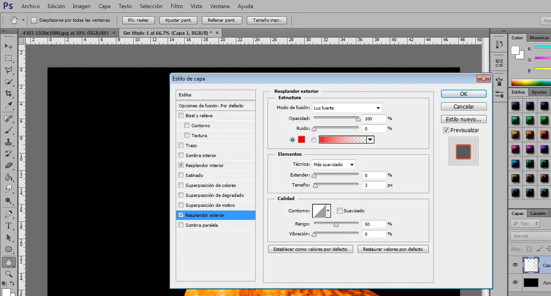Switch to the Muestras panel tab
This screenshot has height=296, width=551.
(x=539, y=38)
